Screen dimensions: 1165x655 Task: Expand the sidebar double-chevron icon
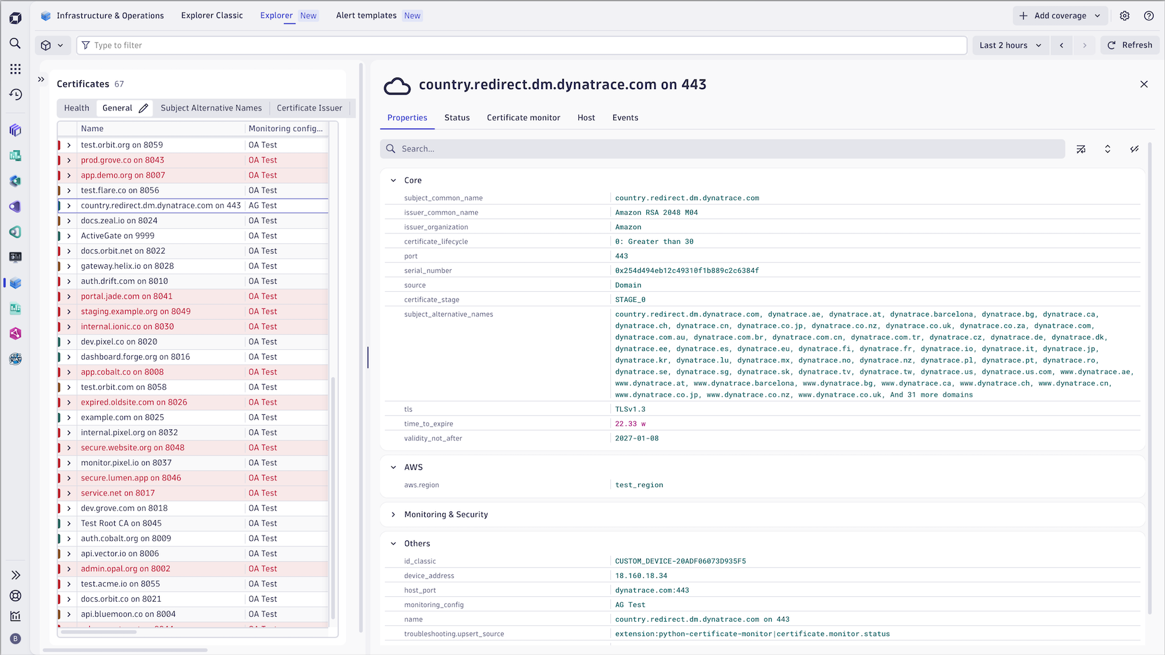(x=16, y=574)
